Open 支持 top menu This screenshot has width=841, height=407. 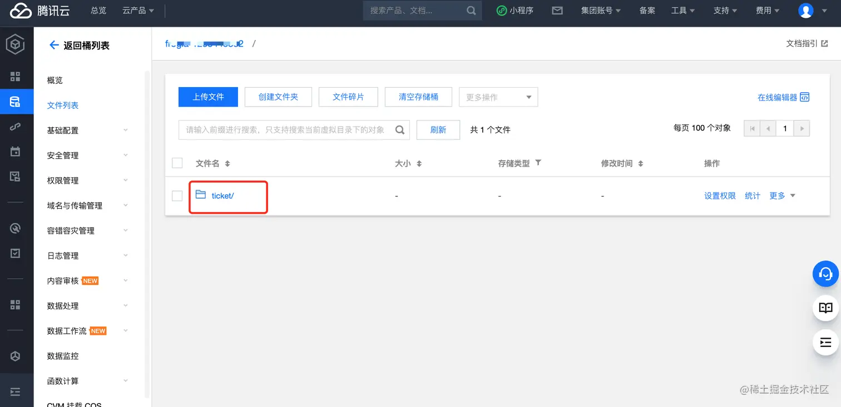click(725, 11)
